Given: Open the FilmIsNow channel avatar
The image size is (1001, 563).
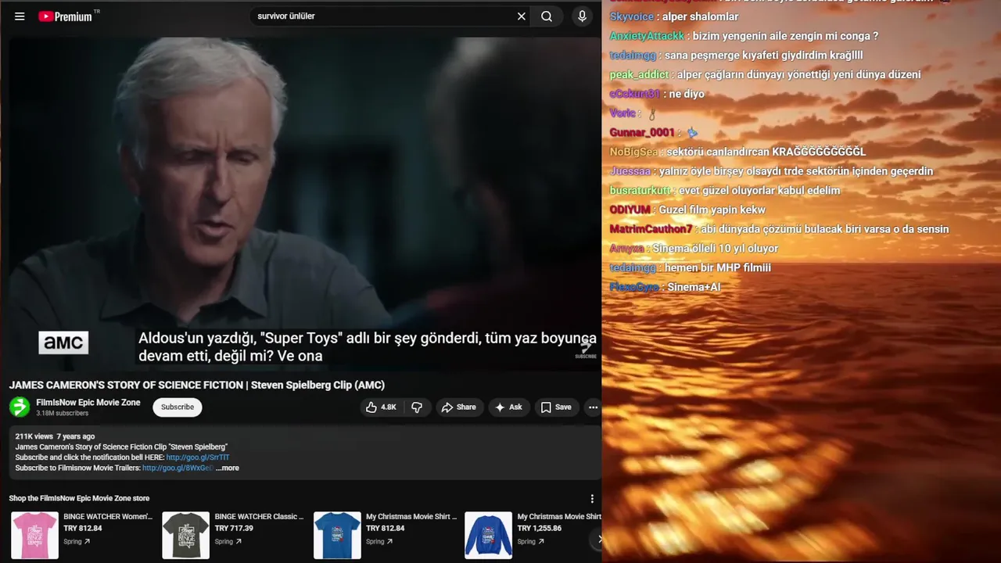Looking at the screenshot, I should click(20, 407).
